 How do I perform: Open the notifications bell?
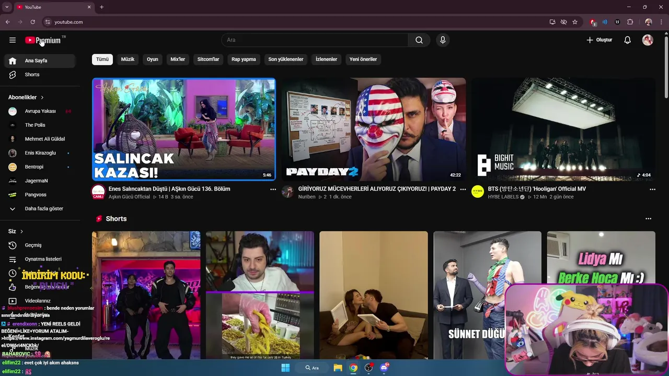coord(628,40)
